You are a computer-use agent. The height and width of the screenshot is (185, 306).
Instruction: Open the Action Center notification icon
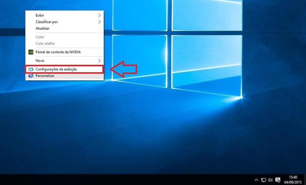tap(278, 180)
